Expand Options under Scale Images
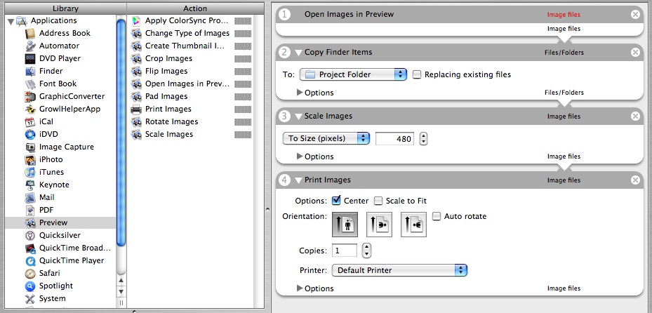 tap(300, 156)
